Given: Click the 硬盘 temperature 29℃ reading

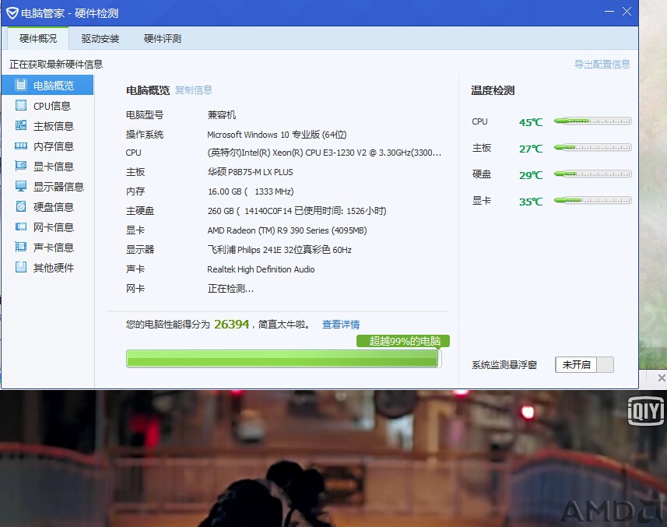Looking at the screenshot, I should point(531,175).
